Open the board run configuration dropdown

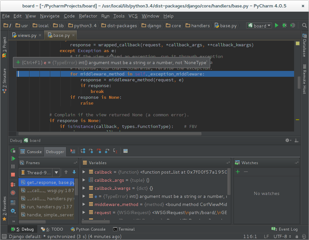pyautogui.click(x=259, y=26)
